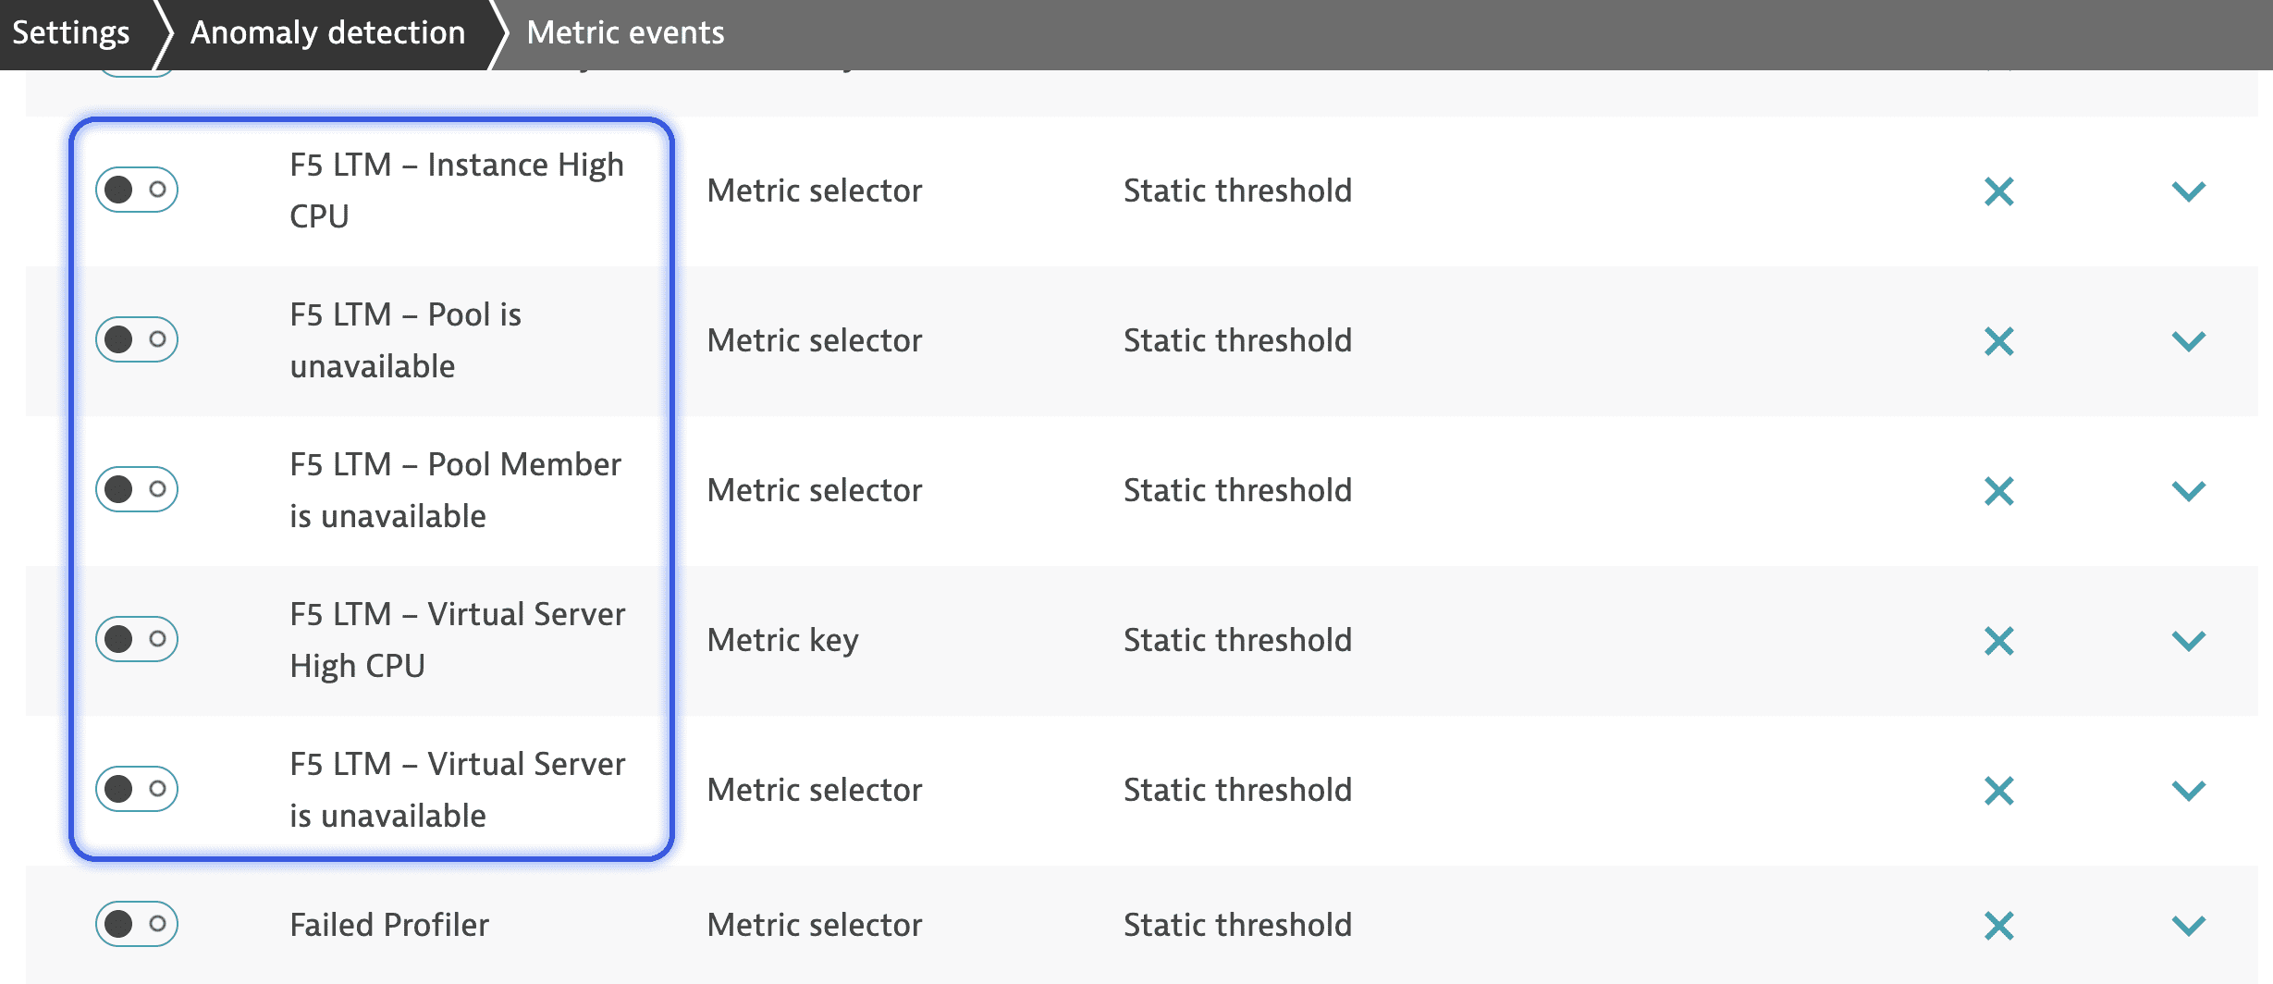Expand the F5 LTM Instance High CPU details
The height and width of the screenshot is (984, 2273).
coord(2190,191)
